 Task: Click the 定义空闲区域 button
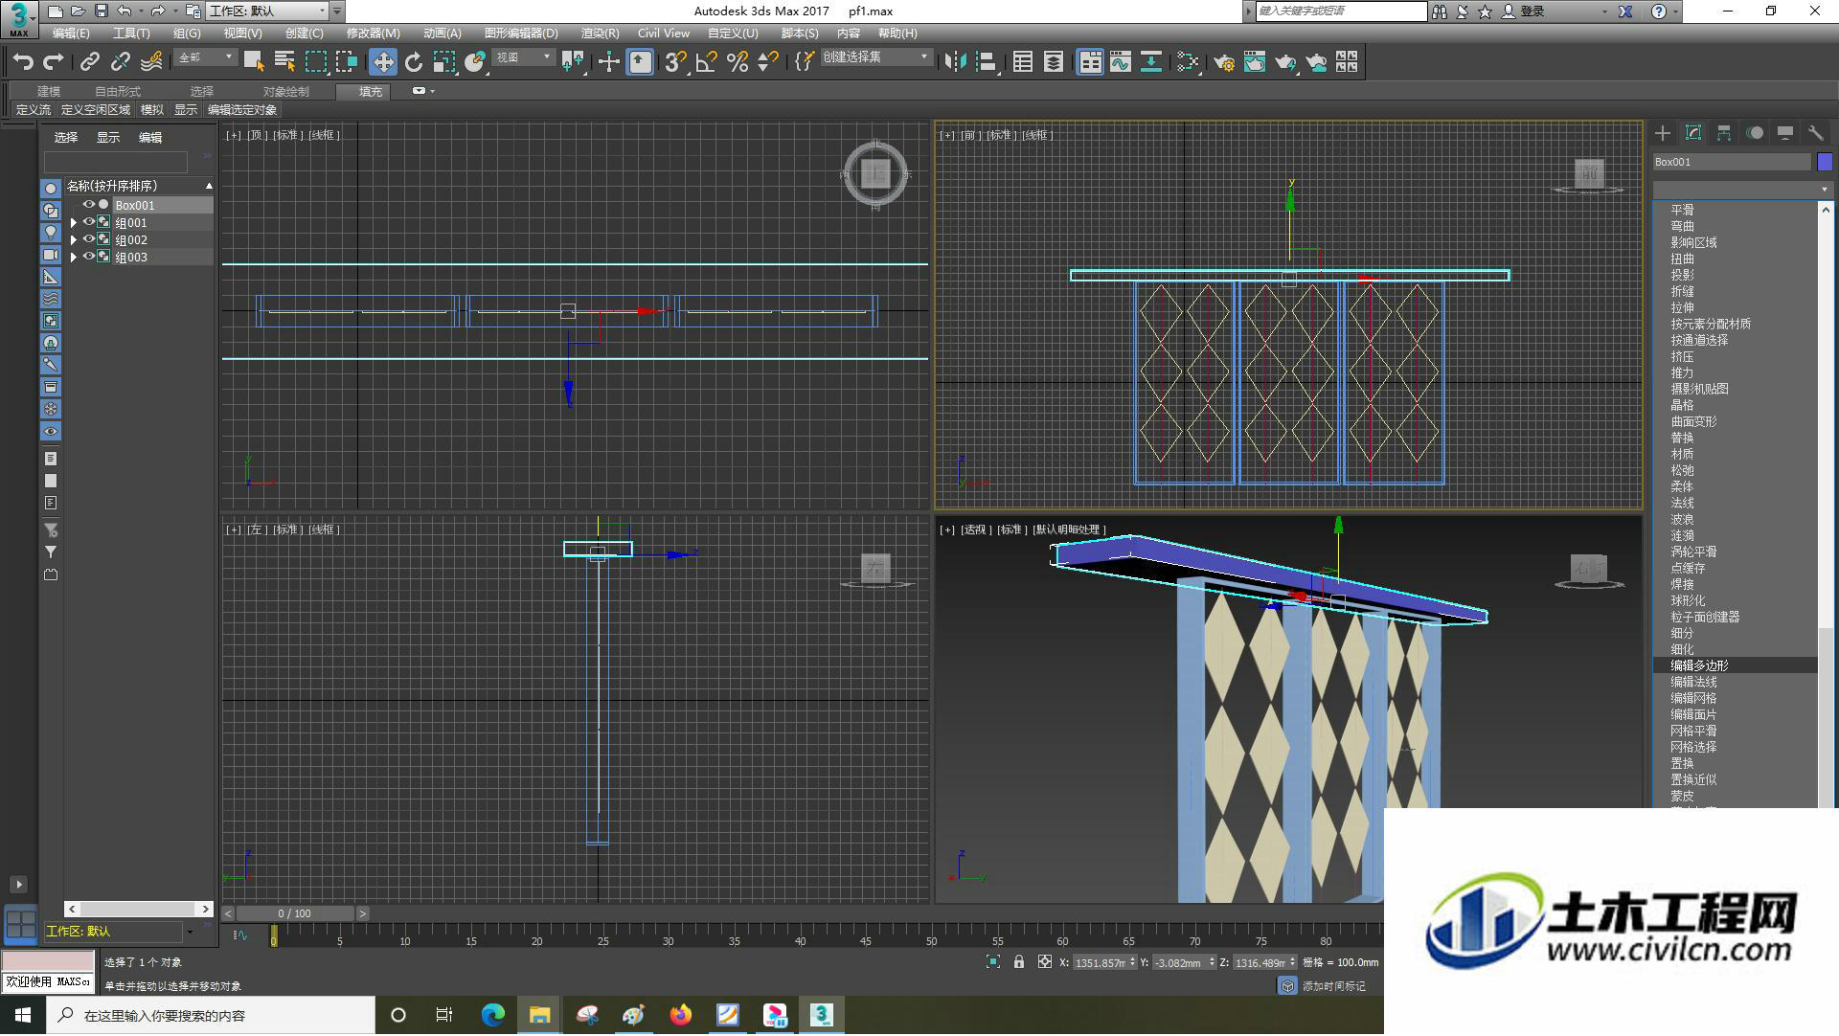point(95,110)
